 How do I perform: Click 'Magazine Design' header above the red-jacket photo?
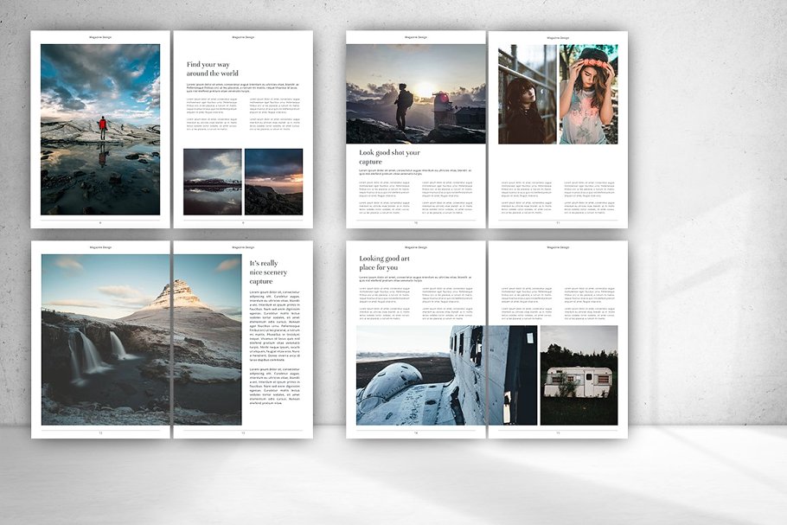click(x=100, y=37)
